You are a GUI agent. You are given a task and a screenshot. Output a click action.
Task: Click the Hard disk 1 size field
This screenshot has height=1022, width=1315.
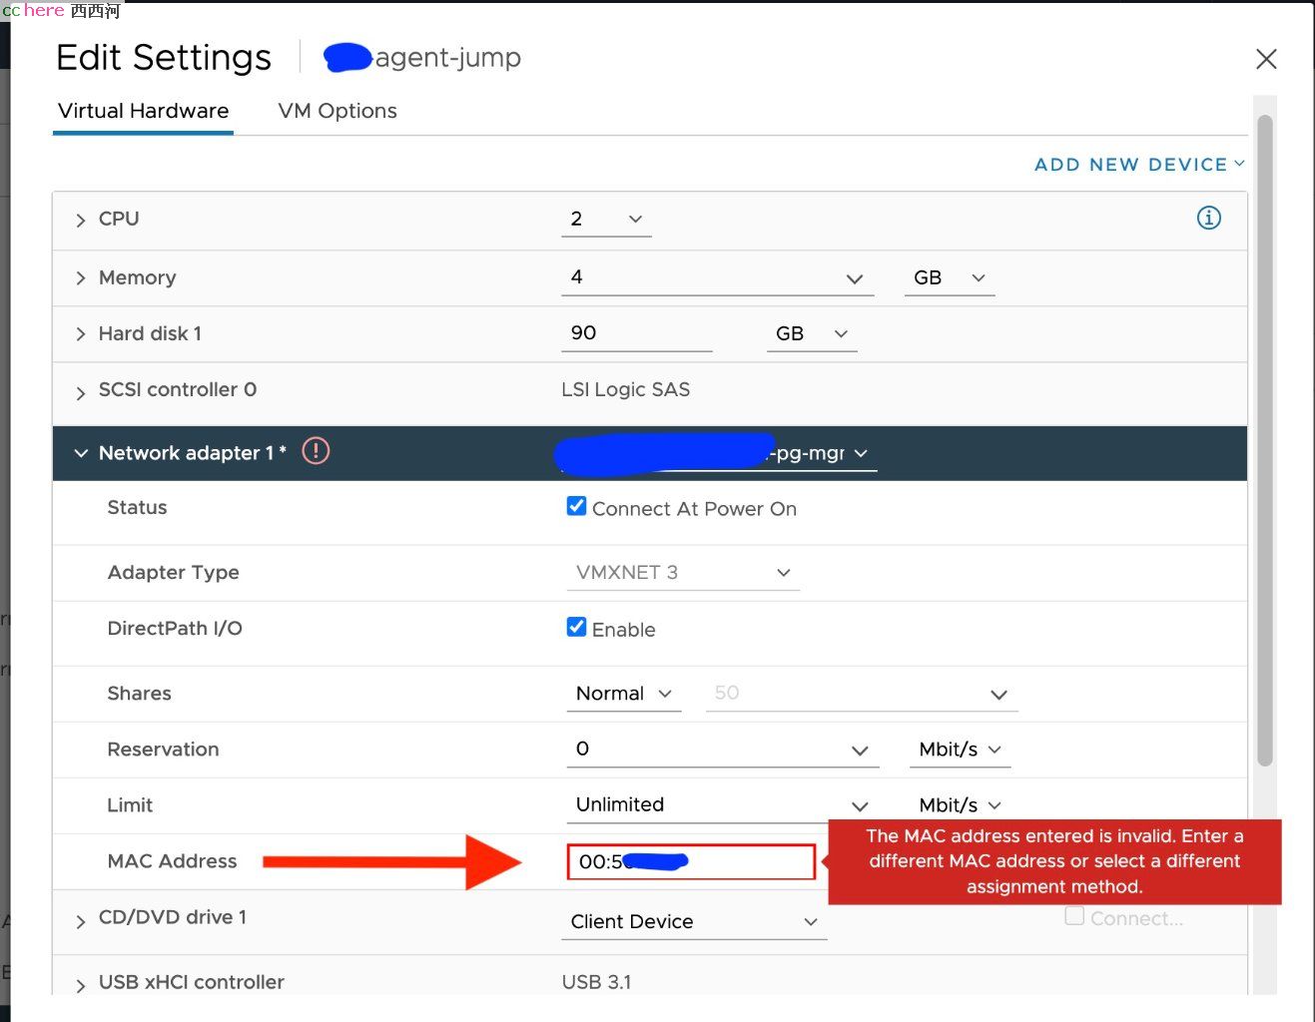pyautogui.click(x=636, y=333)
